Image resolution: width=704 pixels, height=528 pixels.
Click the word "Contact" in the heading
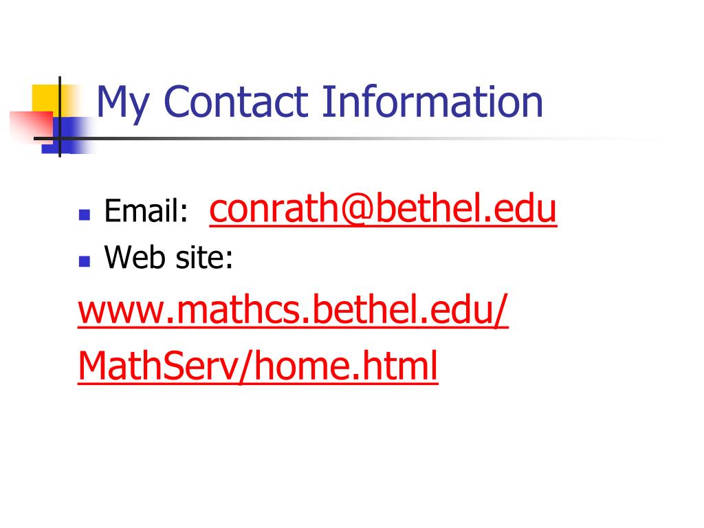tap(236, 102)
